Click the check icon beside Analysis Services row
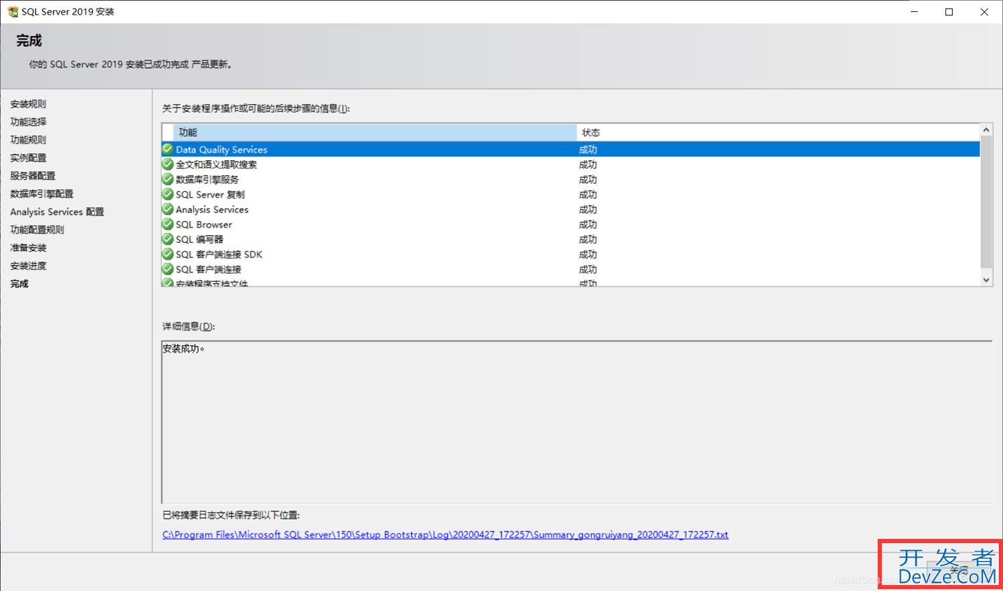The image size is (1003, 591). coord(168,209)
